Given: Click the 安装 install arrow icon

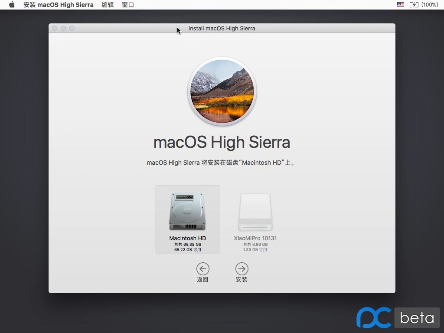Looking at the screenshot, I should tap(242, 269).
